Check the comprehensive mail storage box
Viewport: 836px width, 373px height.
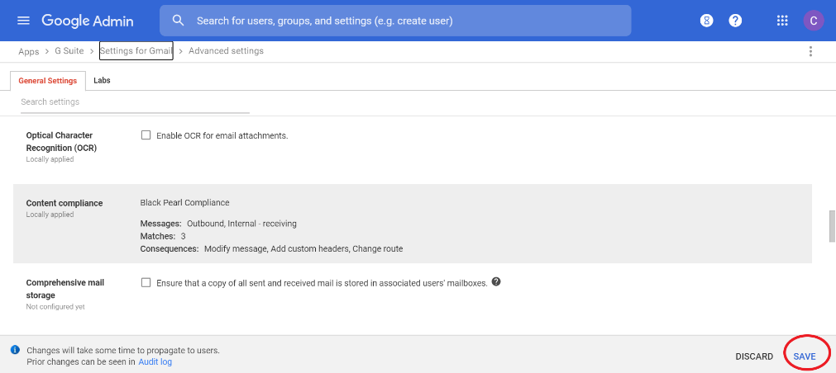[146, 282]
